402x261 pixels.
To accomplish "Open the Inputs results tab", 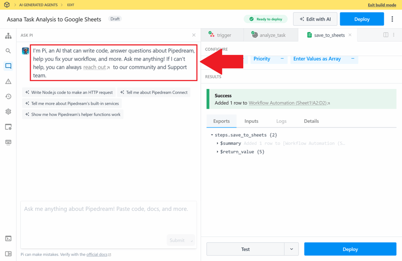I will (x=252, y=121).
